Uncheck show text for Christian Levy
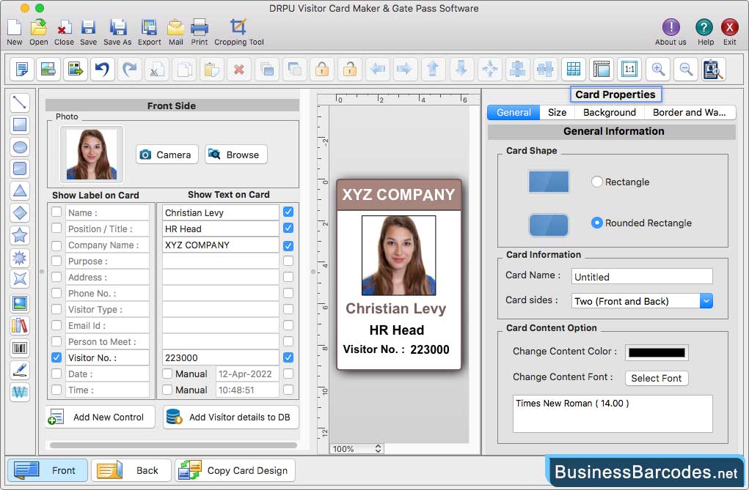The image size is (749, 490). (x=288, y=212)
